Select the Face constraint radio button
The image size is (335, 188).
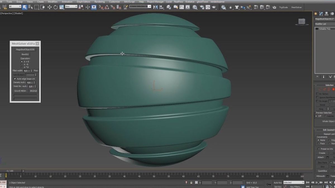click(x=318, y=143)
